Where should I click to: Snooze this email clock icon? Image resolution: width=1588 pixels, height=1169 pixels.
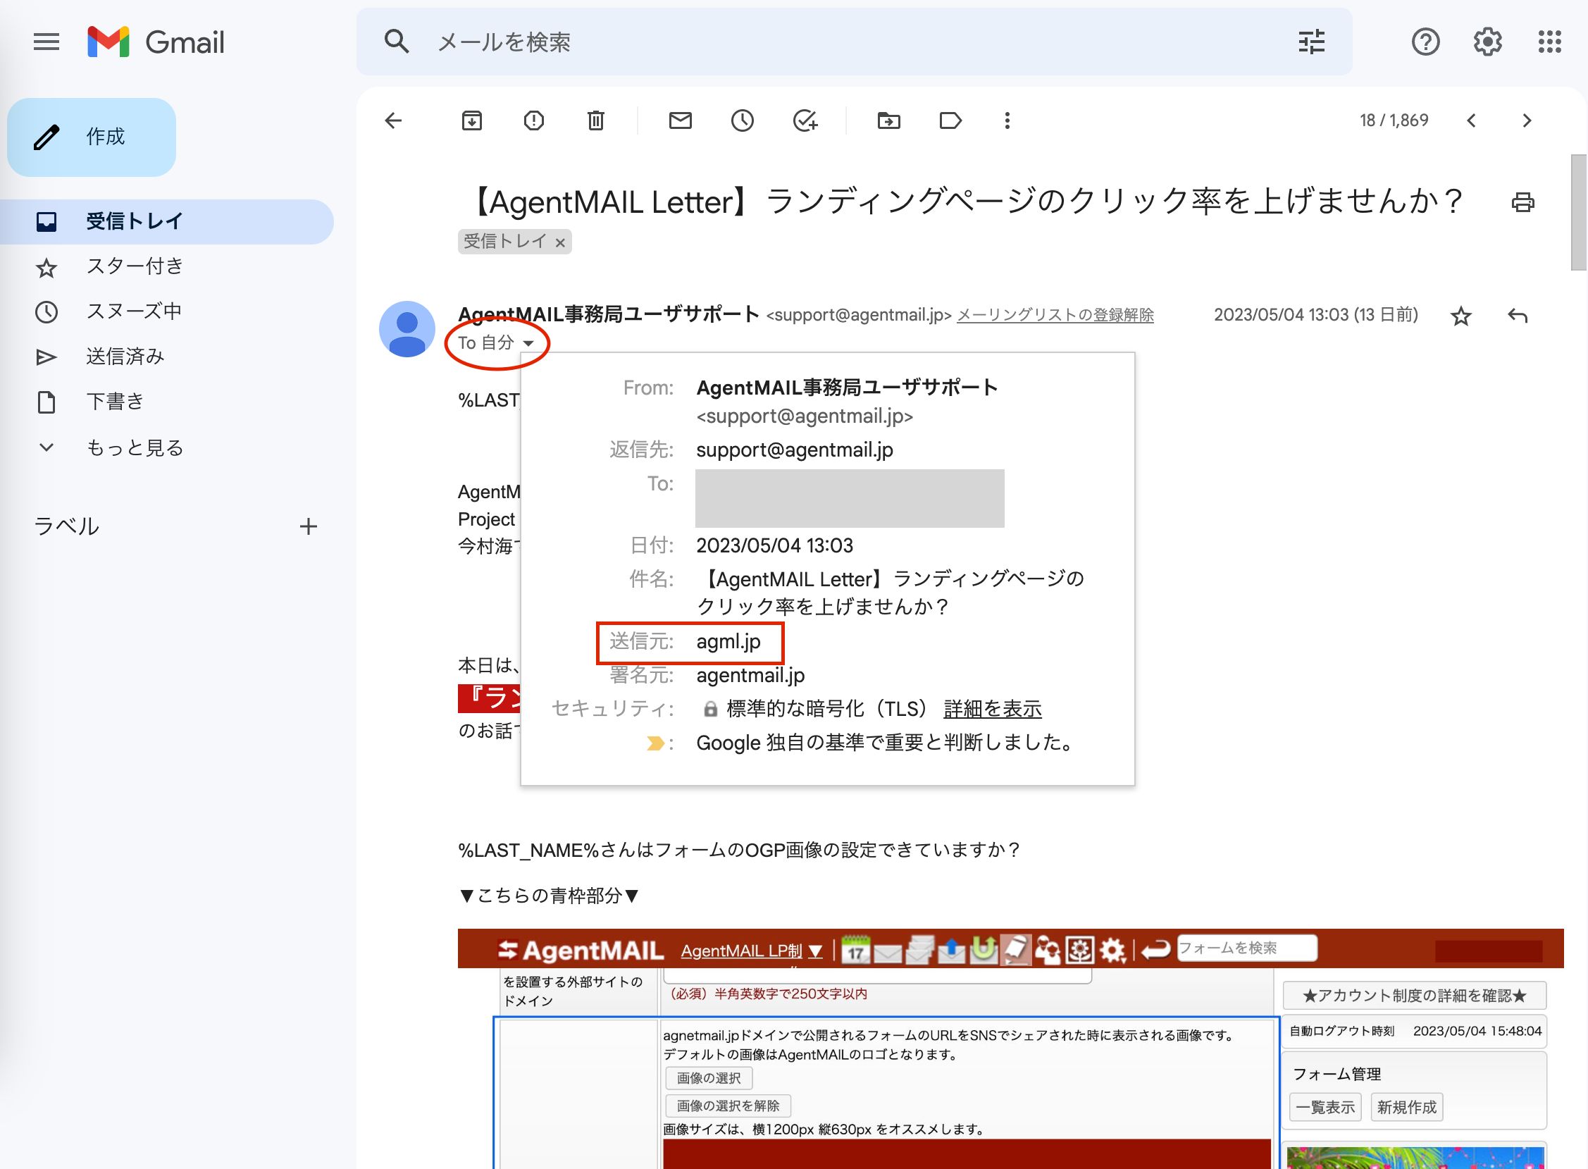(x=742, y=120)
